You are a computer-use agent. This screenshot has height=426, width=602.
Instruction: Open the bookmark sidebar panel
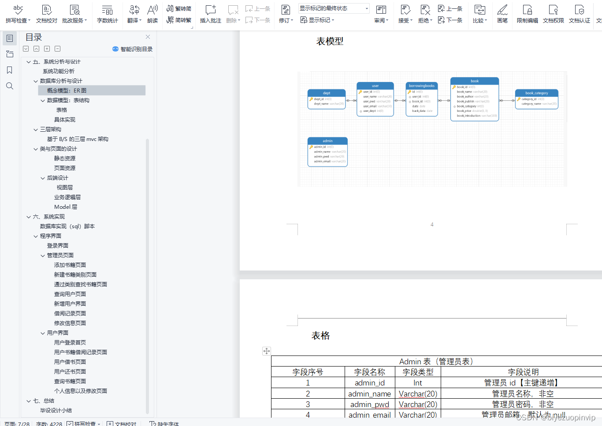tap(10, 70)
